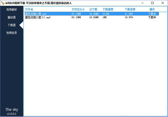Select row 篱笆泥墙小屋.mp4

pos(92,14)
